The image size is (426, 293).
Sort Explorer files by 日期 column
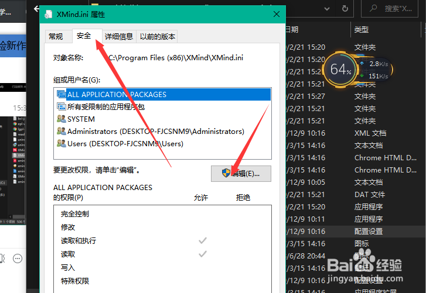(x=318, y=29)
